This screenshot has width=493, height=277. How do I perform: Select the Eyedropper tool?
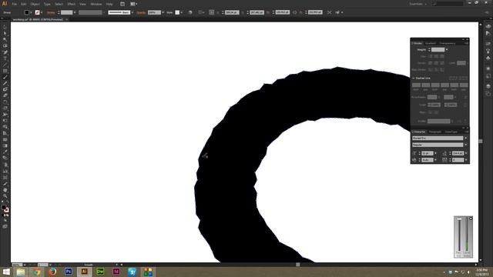[5, 152]
